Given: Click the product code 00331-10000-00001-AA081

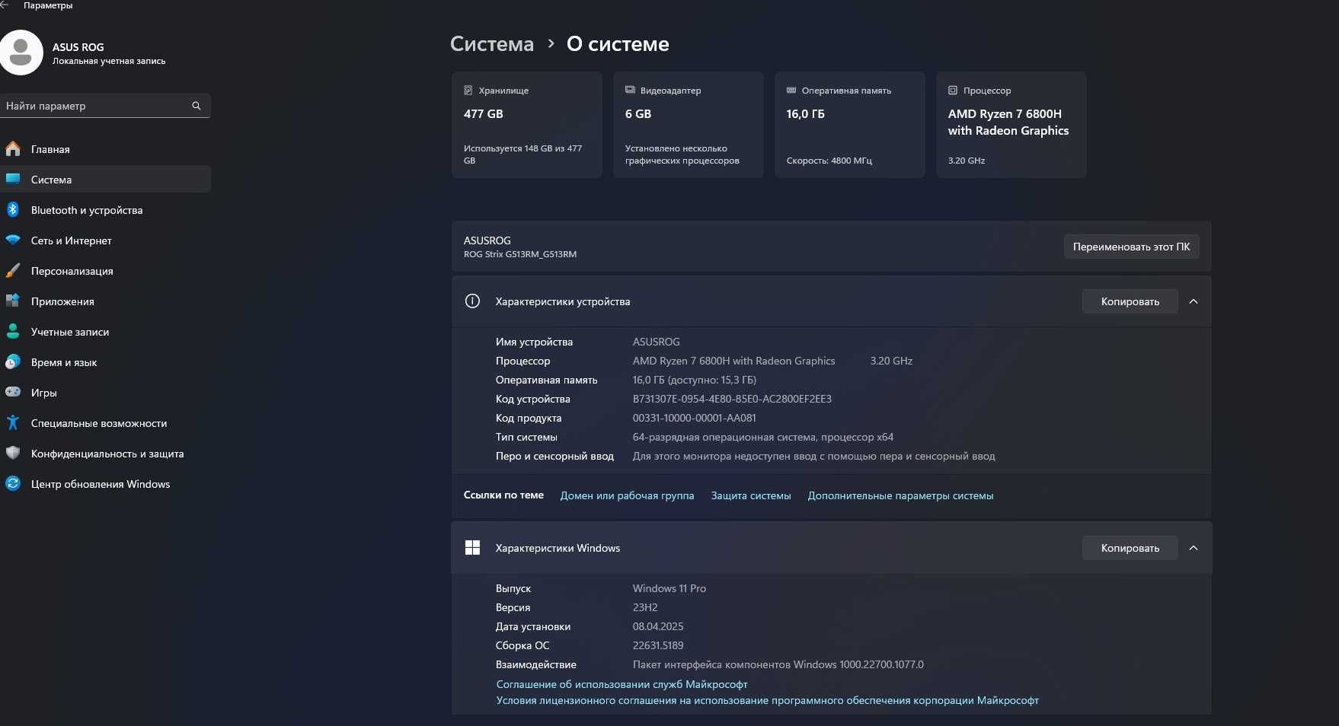Looking at the screenshot, I should point(694,418).
